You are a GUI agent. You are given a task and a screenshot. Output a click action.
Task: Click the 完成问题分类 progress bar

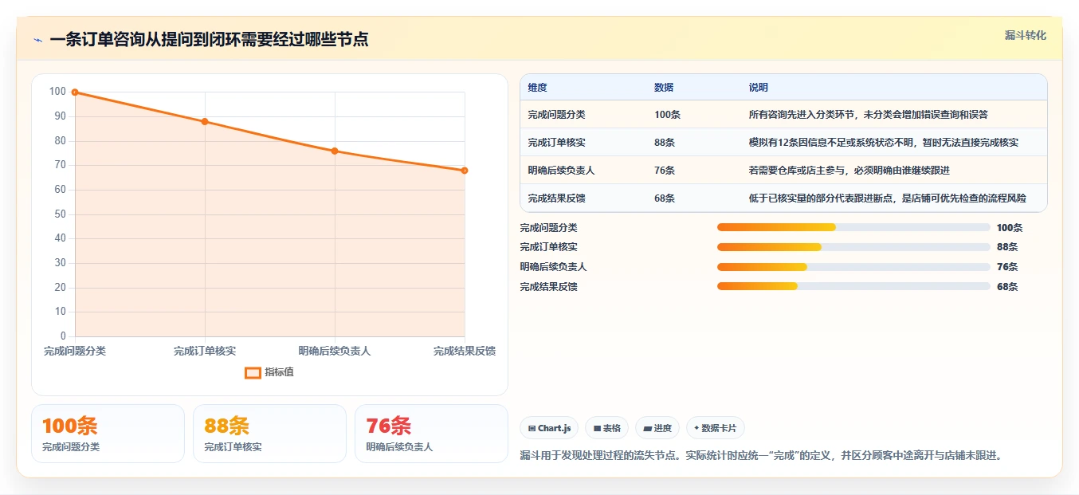853,227
